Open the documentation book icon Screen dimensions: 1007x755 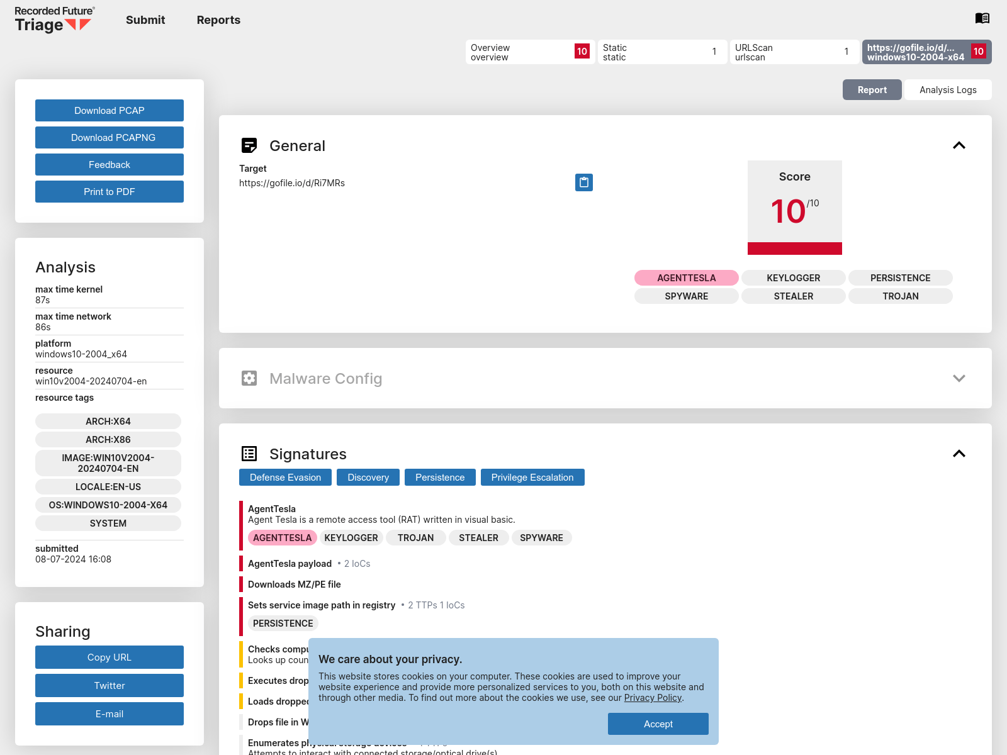(x=982, y=18)
